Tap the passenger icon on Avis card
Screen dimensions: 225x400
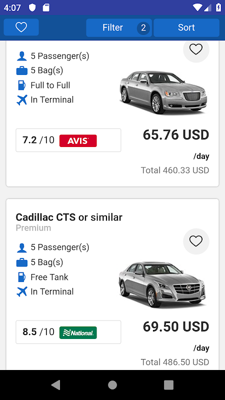[21, 56]
